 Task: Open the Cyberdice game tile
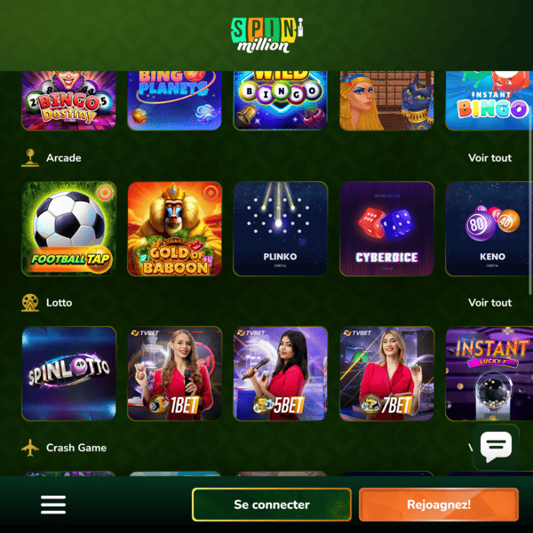386,228
